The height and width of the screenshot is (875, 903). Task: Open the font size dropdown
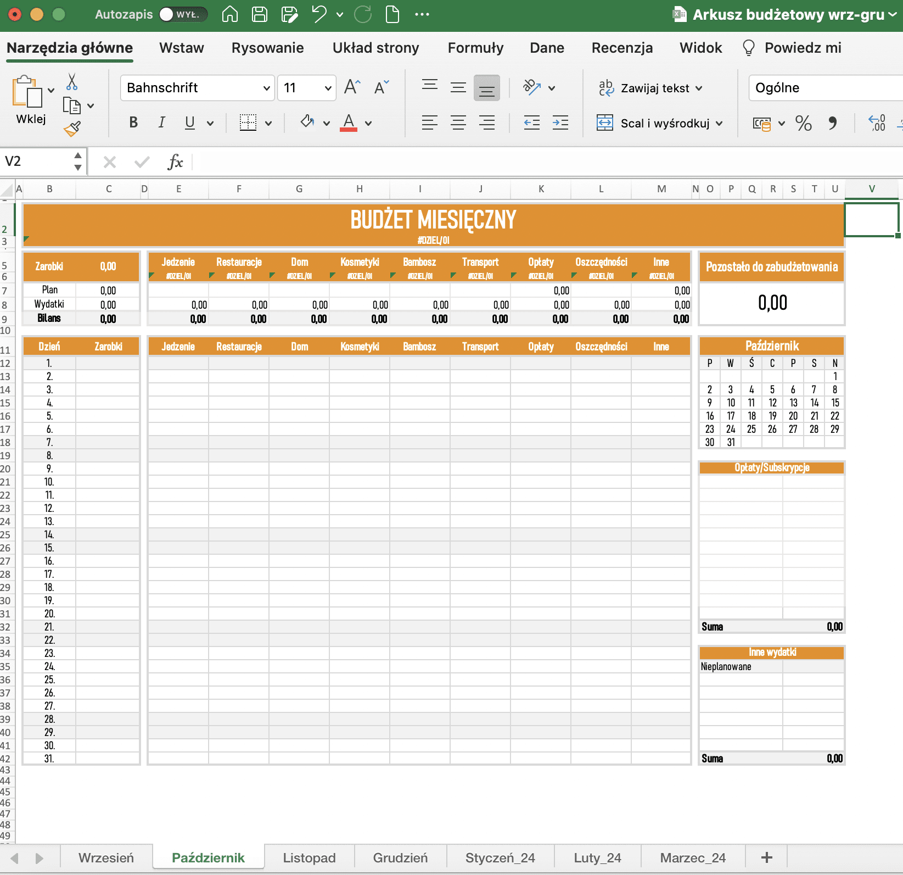328,88
